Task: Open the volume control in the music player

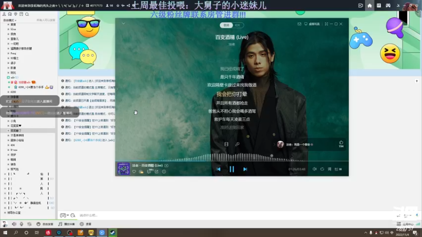Action: click(314, 169)
